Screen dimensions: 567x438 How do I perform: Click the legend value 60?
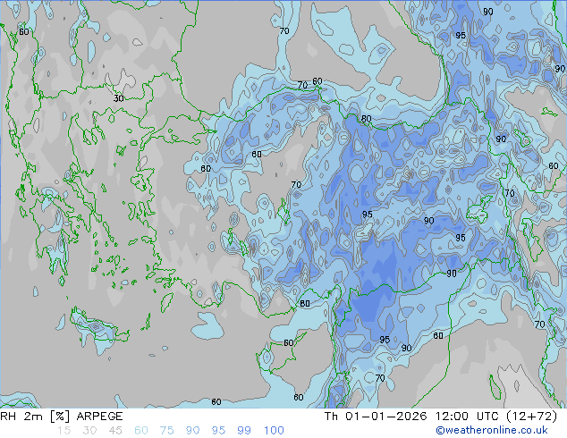pyautogui.click(x=141, y=431)
